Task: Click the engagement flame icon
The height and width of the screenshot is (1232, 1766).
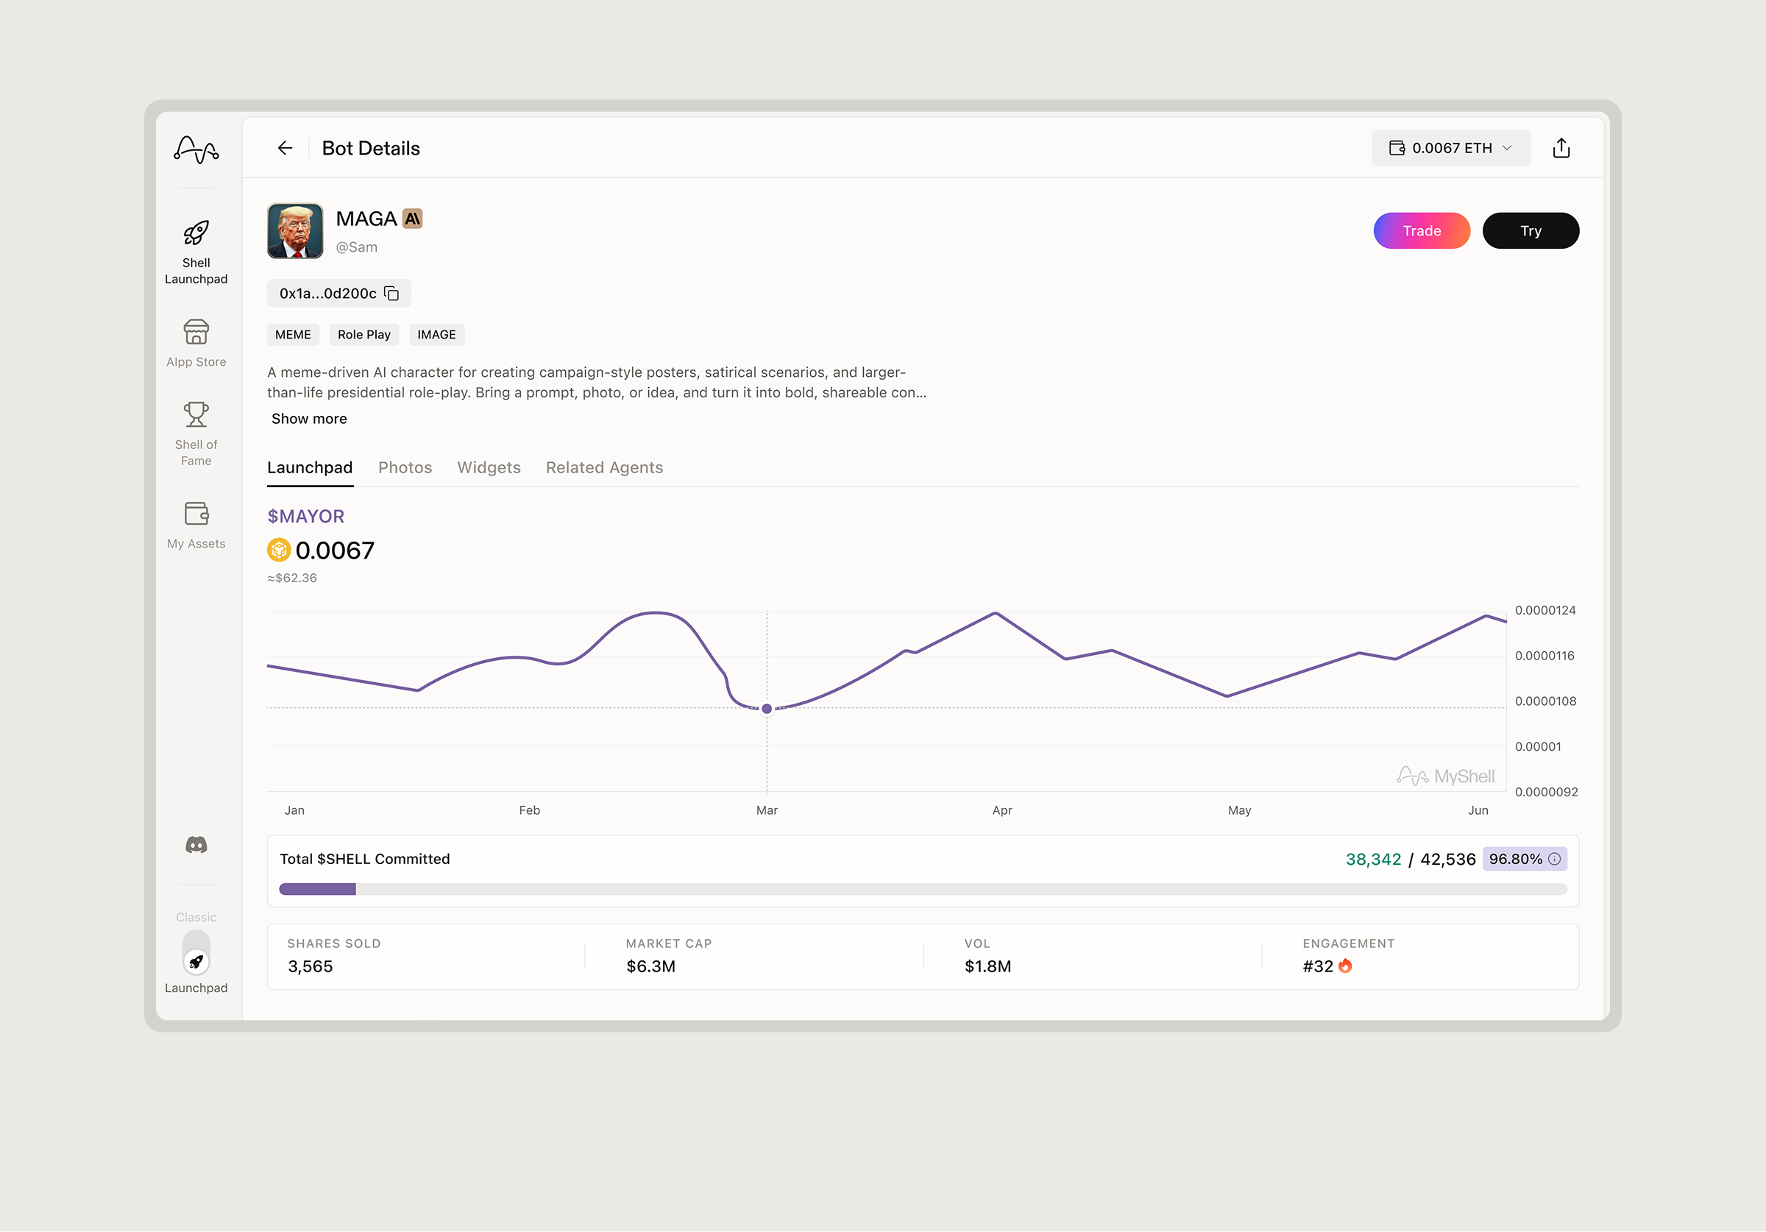Action: pos(1345,966)
